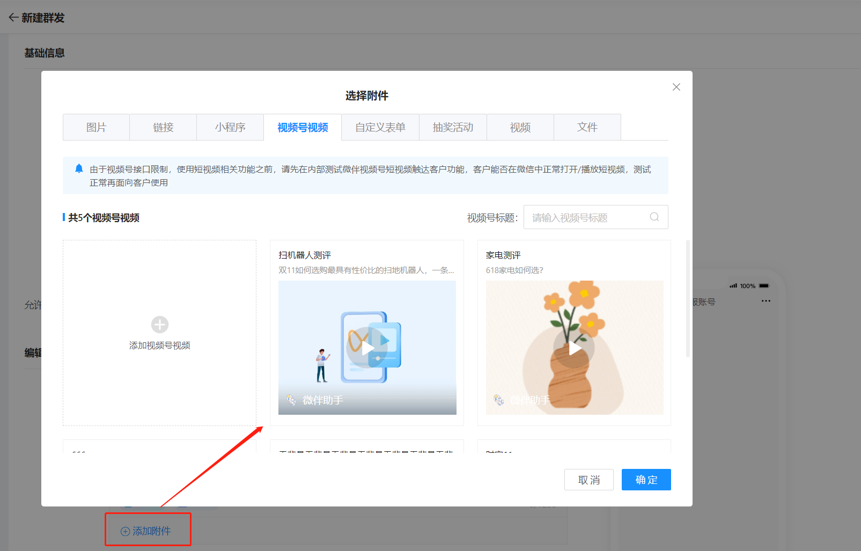Open the 自定义表单 tab

coord(380,127)
